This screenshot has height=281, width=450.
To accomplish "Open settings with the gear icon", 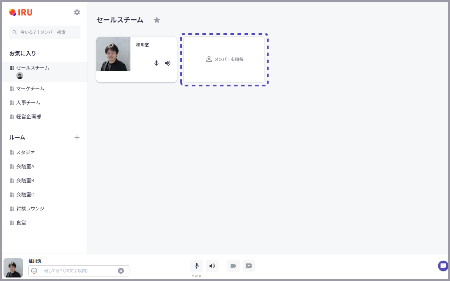I will tap(77, 12).
